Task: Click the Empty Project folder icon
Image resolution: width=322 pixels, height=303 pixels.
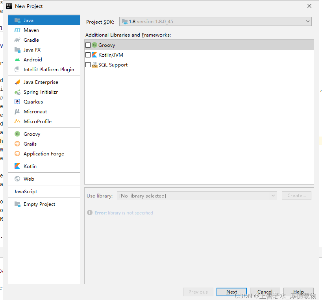Action: (17, 204)
